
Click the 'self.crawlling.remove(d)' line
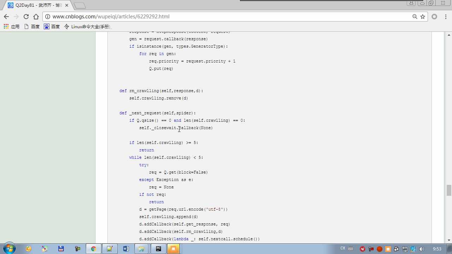point(159,98)
